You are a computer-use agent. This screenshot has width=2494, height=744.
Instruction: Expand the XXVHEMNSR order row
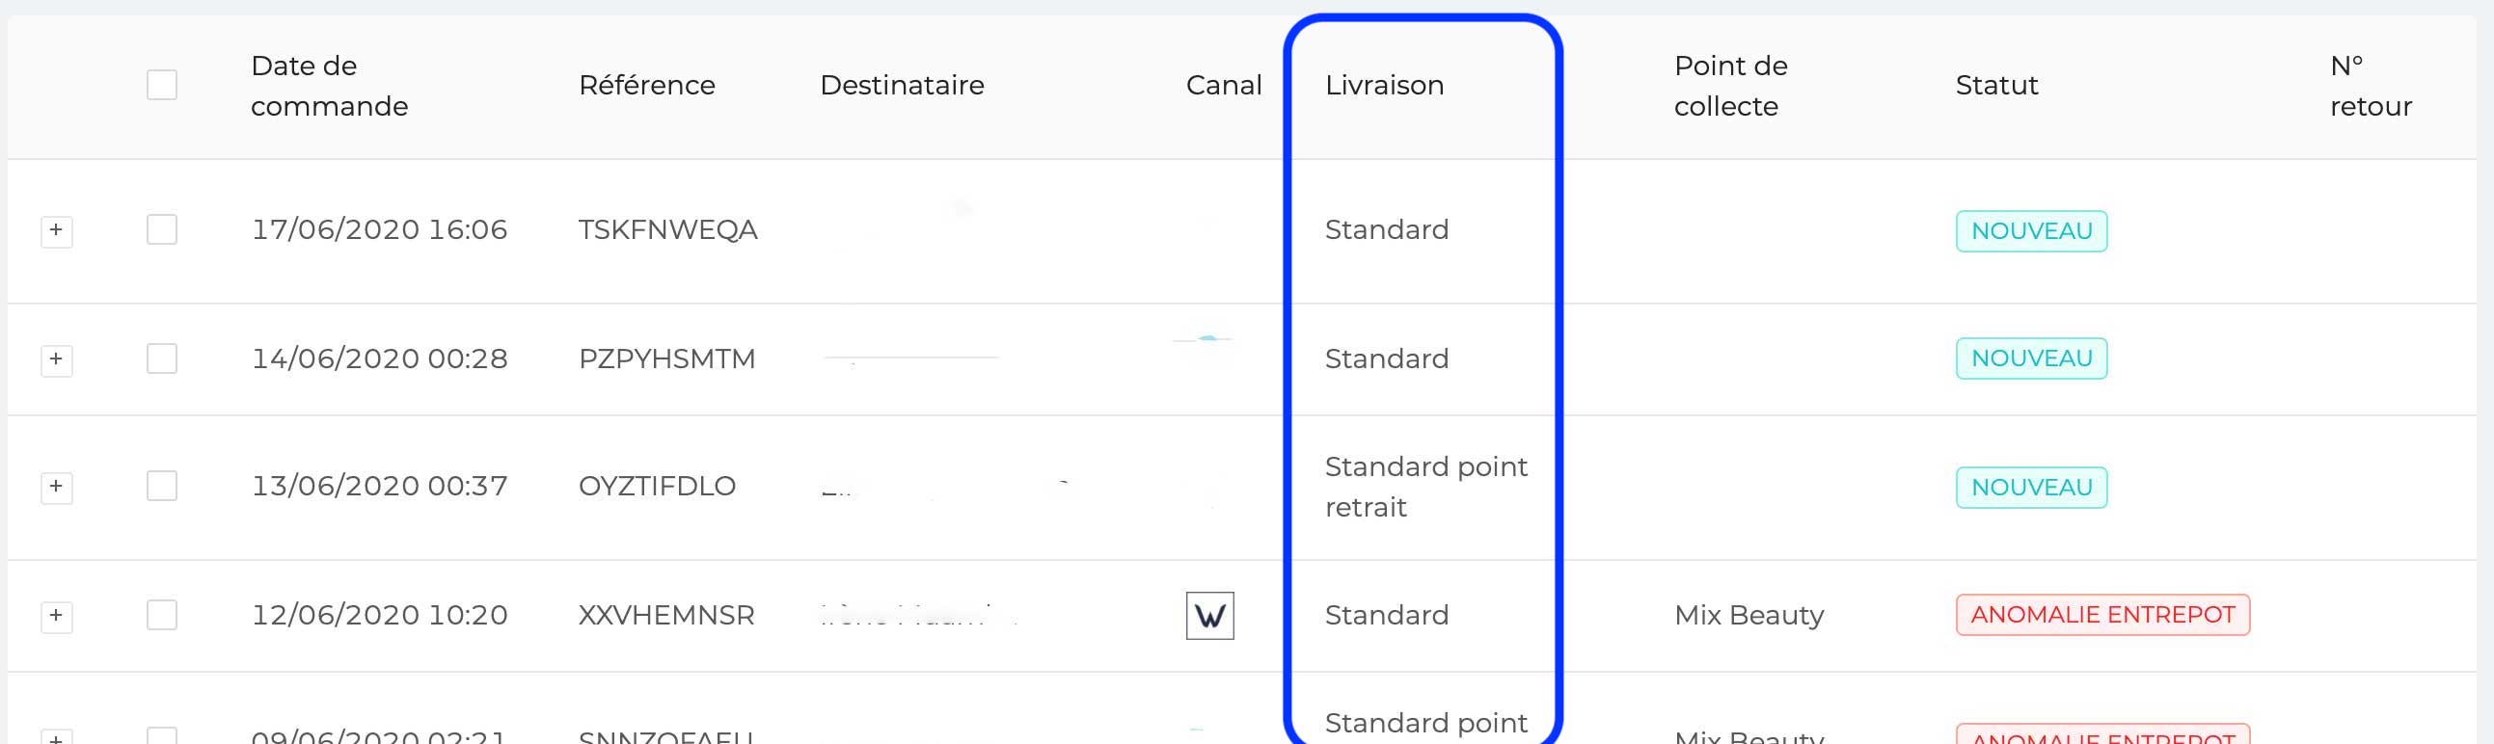coord(56,615)
